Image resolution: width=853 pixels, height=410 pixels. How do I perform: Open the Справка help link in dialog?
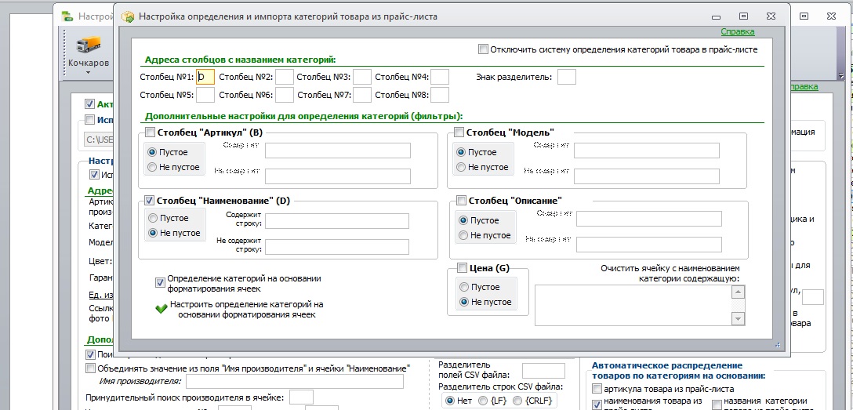coord(737,31)
